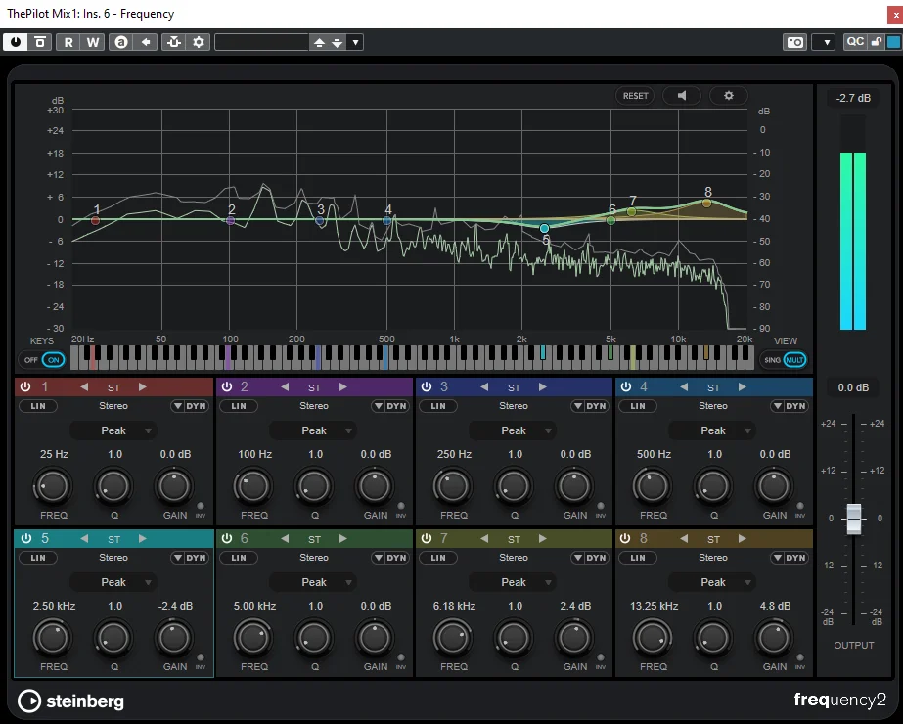This screenshot has height=724, width=903.
Task: Select band 3 header tab
Action: (x=514, y=387)
